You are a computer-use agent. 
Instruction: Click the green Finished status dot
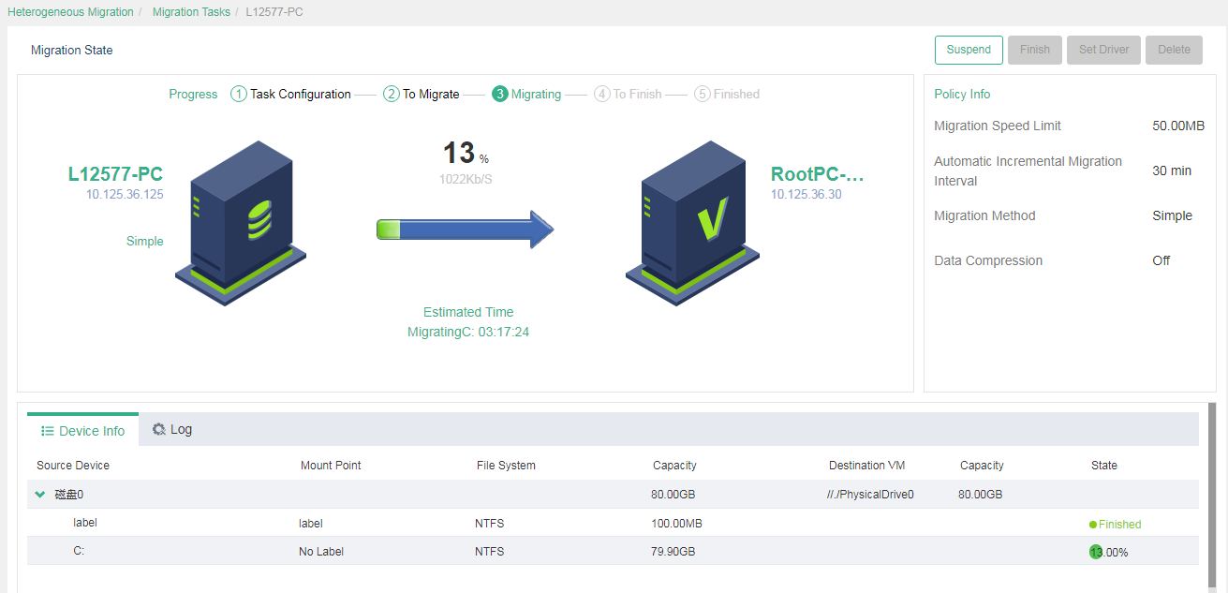pos(1093,525)
